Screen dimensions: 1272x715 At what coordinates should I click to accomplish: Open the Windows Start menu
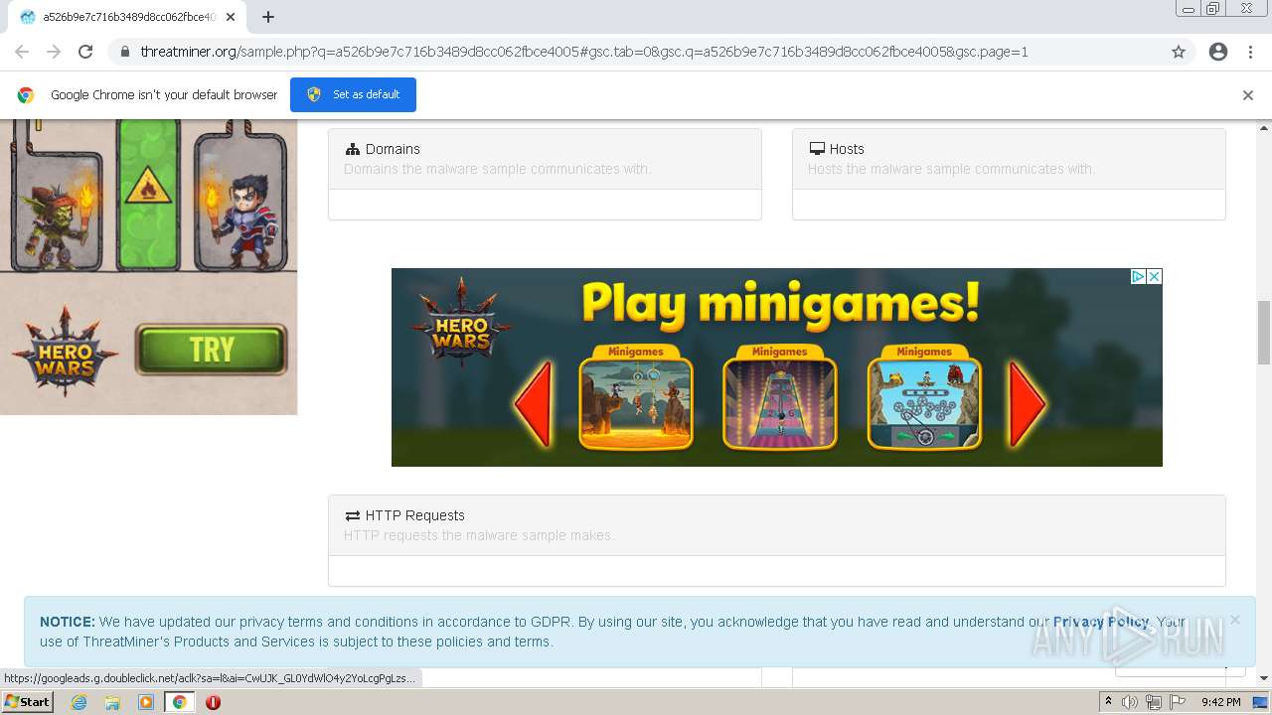[x=27, y=702]
